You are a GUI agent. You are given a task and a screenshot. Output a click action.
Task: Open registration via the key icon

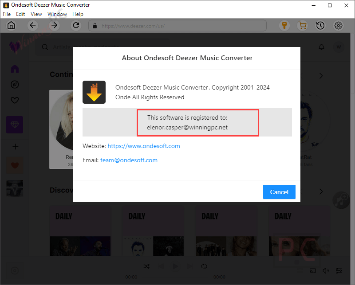click(284, 26)
